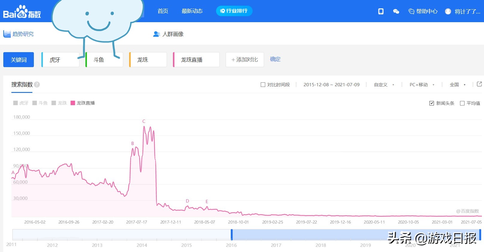Click the Baidu Index logo

[x=22, y=12]
